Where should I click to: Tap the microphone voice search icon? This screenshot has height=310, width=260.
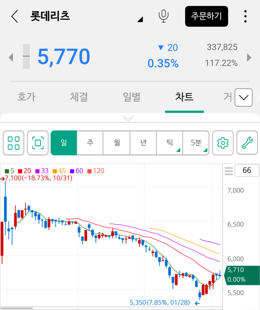163,16
